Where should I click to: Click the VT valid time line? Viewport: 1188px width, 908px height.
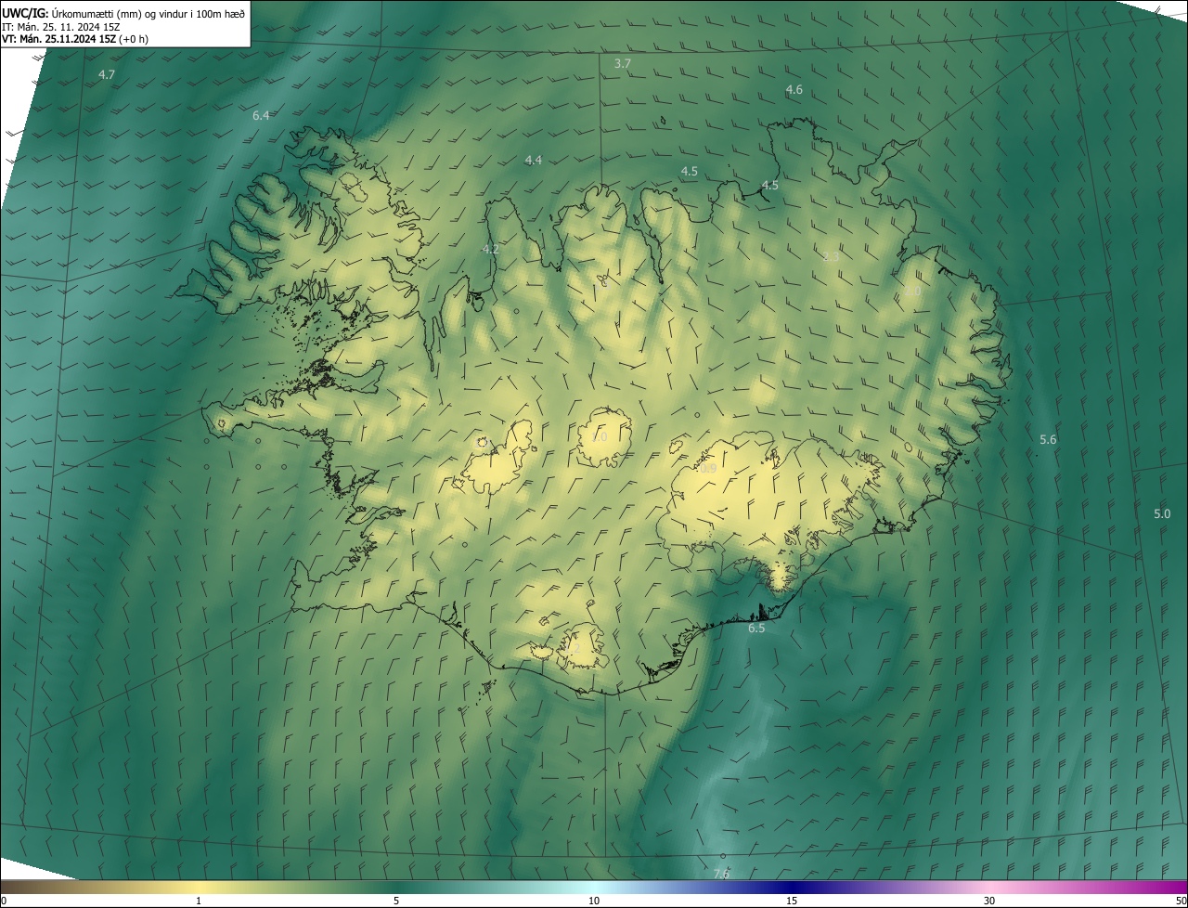(74, 39)
